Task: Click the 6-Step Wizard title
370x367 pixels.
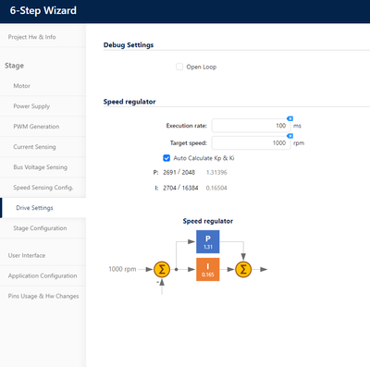Action: pyautogui.click(x=43, y=10)
